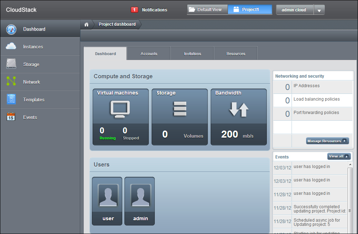Screen dimensions: 358x234
Task: Click the Dashboard gauge icon in sidebar
Action: [x=11, y=29]
